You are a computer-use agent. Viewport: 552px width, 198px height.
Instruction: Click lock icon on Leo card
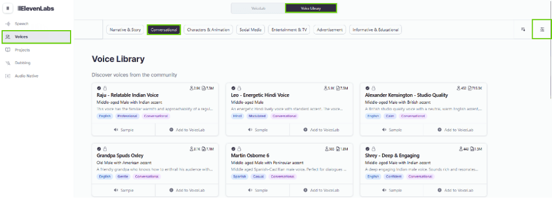point(239,88)
